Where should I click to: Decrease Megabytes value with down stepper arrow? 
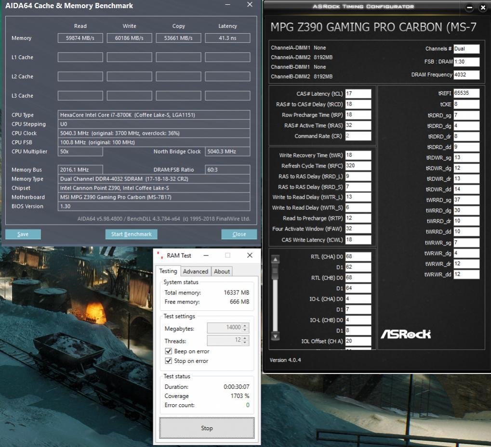tap(245, 330)
